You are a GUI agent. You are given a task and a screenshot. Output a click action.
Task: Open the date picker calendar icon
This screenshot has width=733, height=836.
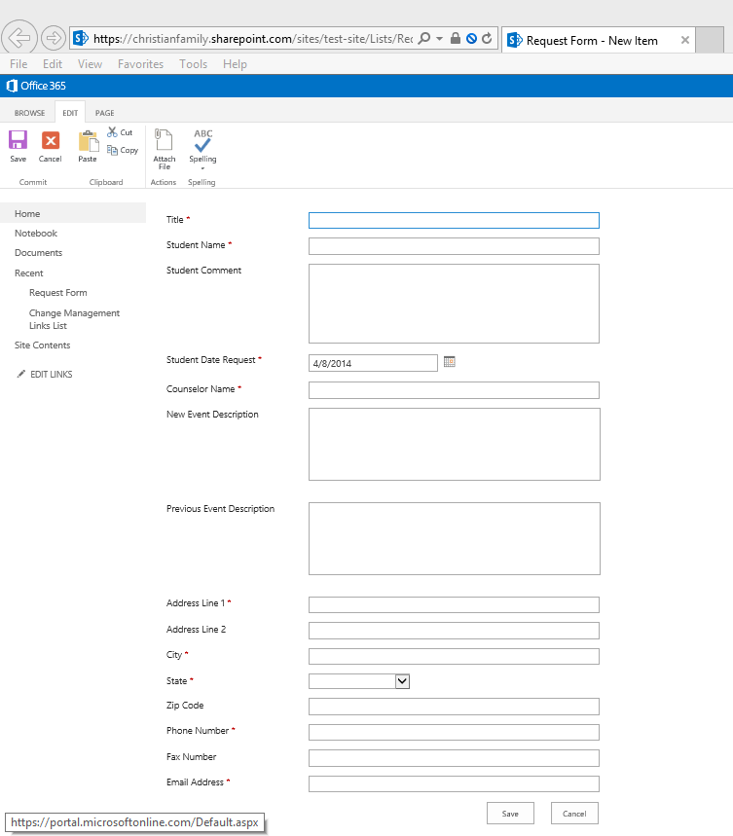pyautogui.click(x=450, y=362)
